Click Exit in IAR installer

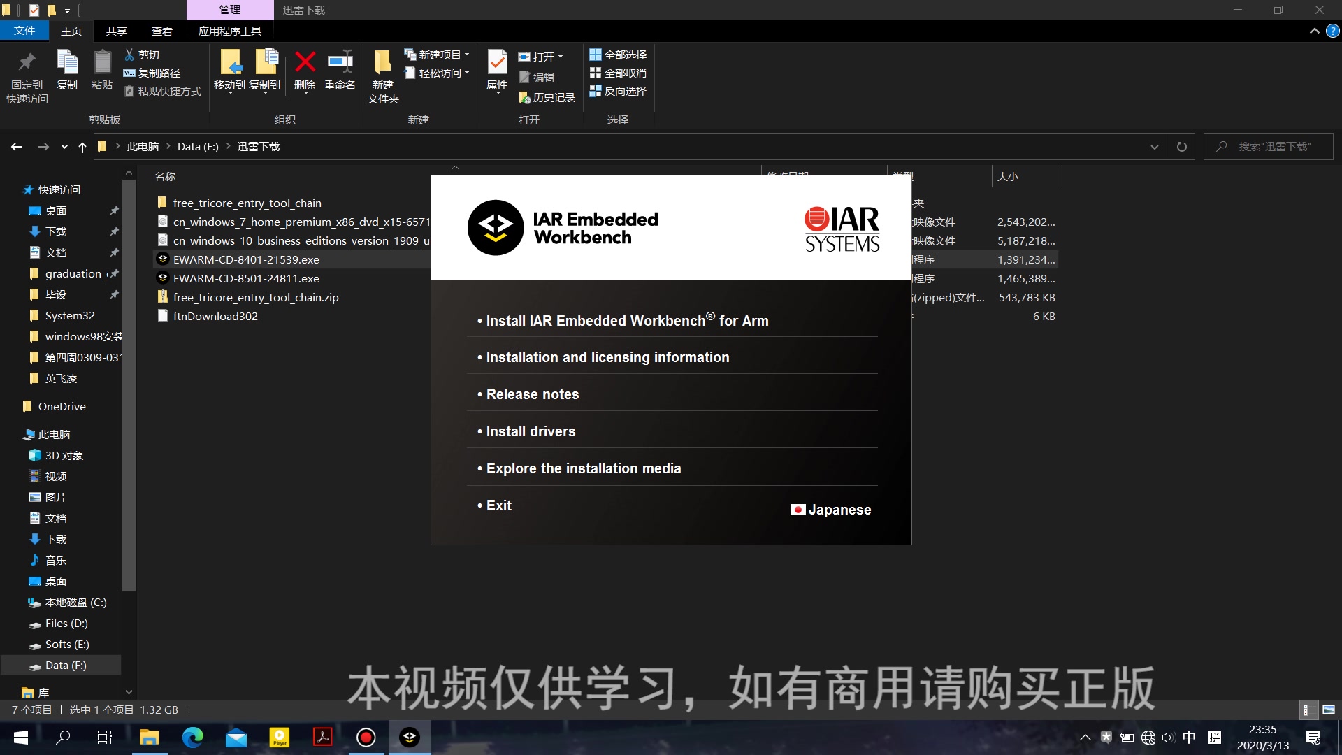(498, 505)
